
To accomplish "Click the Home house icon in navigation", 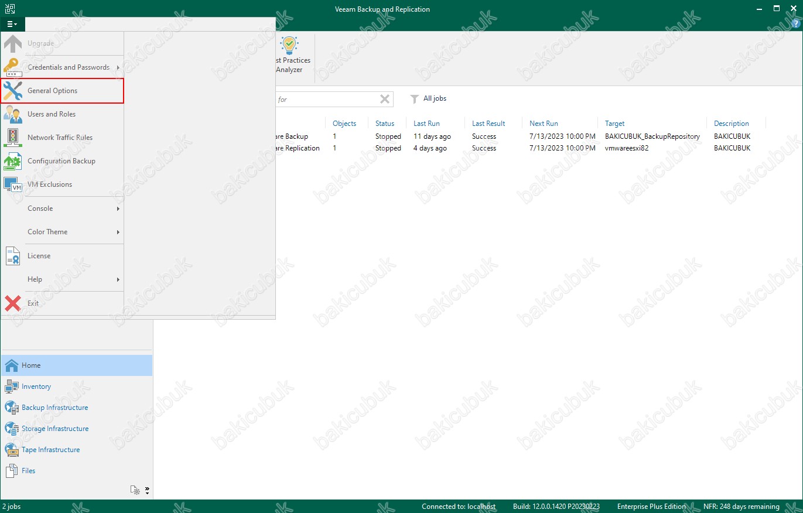I will point(12,365).
